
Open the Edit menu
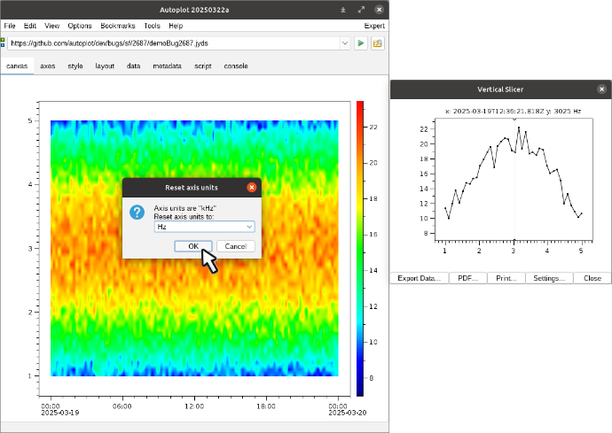coord(29,26)
